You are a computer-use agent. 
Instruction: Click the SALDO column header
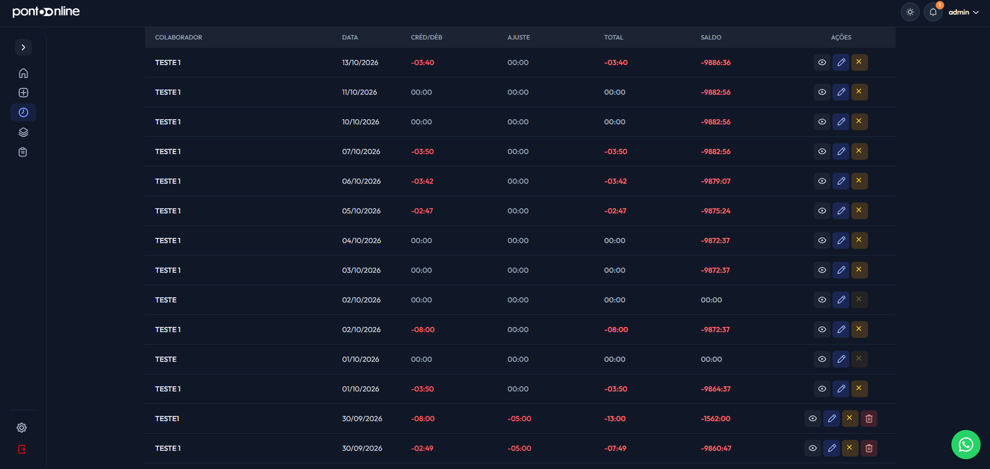point(711,38)
